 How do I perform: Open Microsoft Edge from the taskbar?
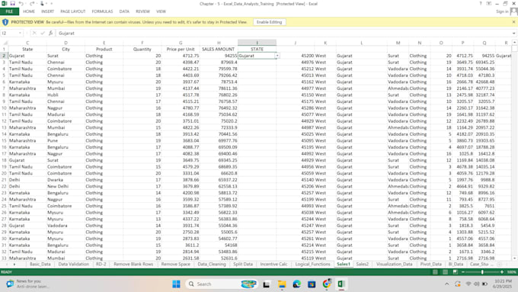coord(296,284)
